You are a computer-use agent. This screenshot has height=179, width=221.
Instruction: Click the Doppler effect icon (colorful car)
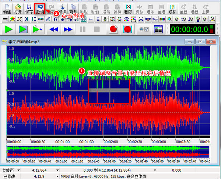coord(13,19)
